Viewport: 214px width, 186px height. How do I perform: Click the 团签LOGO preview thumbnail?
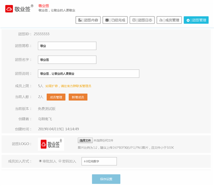coord(51,144)
